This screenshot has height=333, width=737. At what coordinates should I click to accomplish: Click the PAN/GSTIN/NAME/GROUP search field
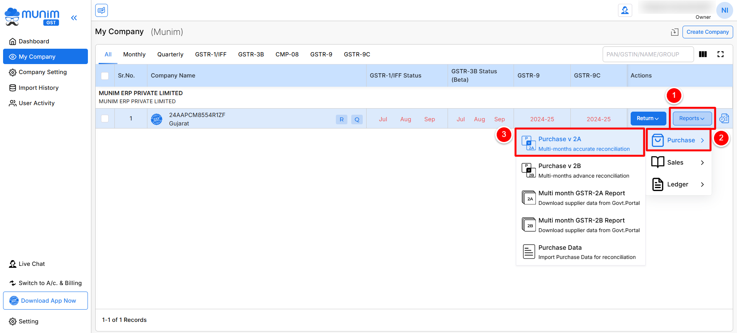pyautogui.click(x=648, y=54)
